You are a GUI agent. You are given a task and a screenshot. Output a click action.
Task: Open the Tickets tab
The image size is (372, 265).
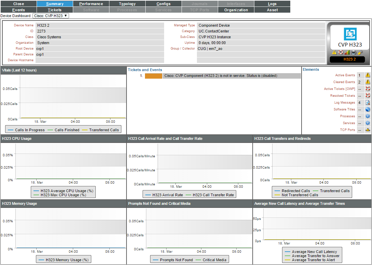[x=55, y=10]
